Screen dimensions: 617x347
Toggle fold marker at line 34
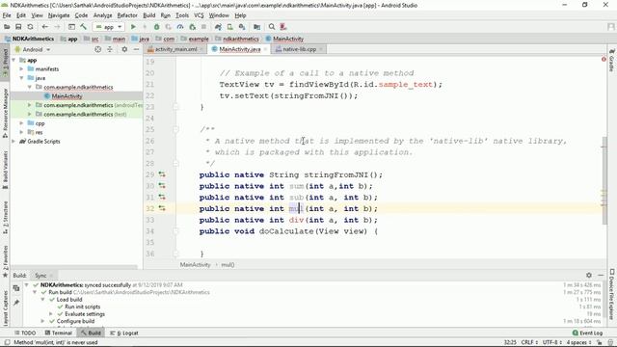(175, 231)
